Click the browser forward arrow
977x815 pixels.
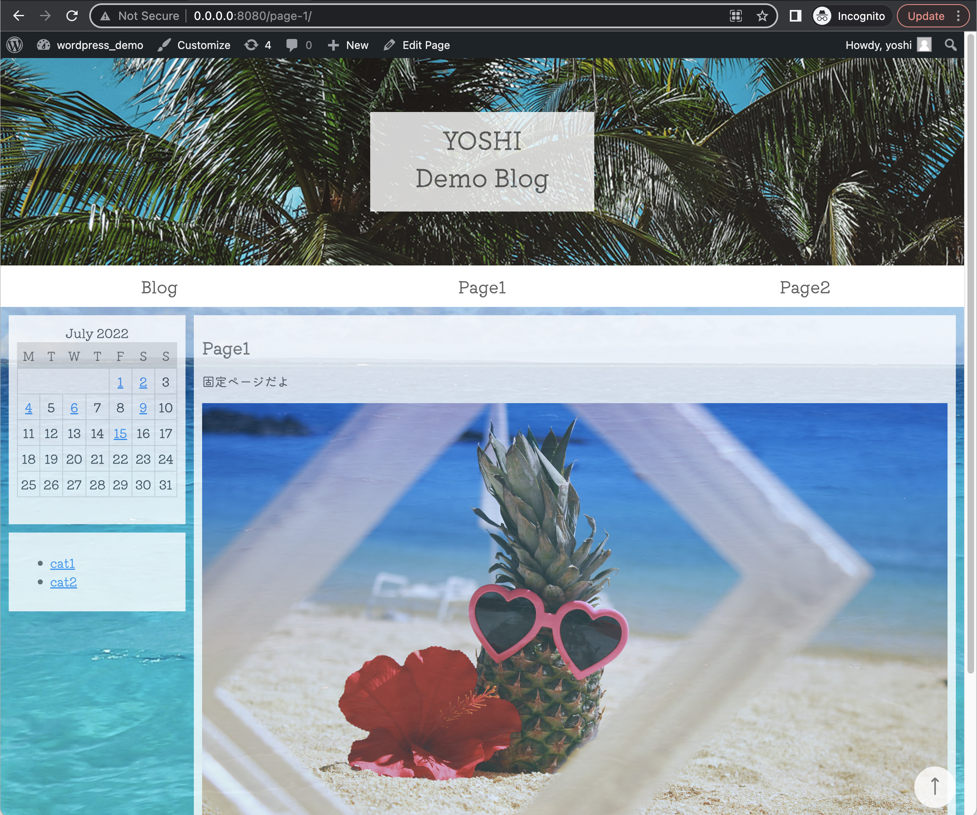pos(45,16)
